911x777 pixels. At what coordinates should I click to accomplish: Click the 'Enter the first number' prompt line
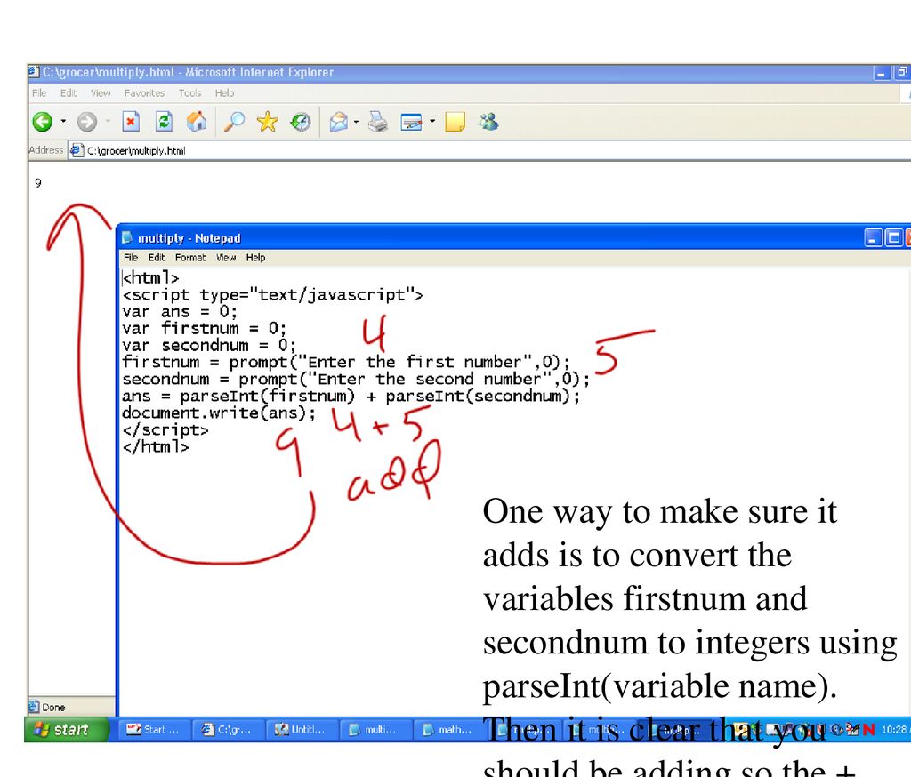pos(346,363)
